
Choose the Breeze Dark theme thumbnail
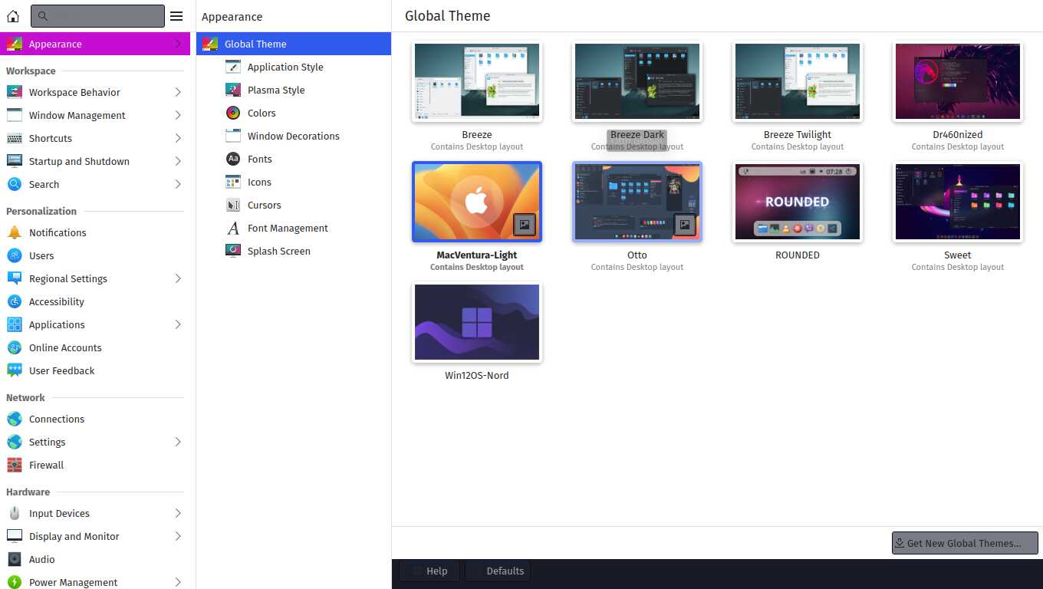[x=637, y=81]
